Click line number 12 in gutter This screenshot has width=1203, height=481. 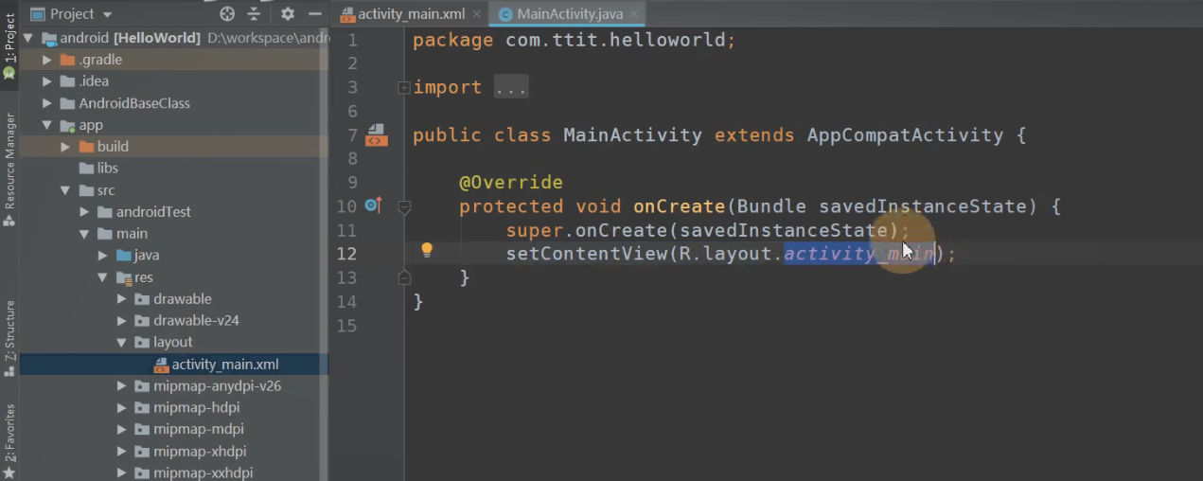pos(346,254)
